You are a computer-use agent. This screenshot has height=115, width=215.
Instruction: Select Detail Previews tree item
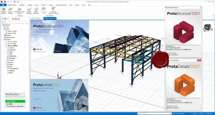(x=10, y=37)
